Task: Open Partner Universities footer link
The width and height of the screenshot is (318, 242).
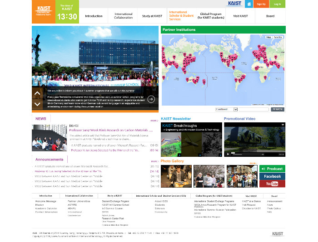Action: pos(79,201)
